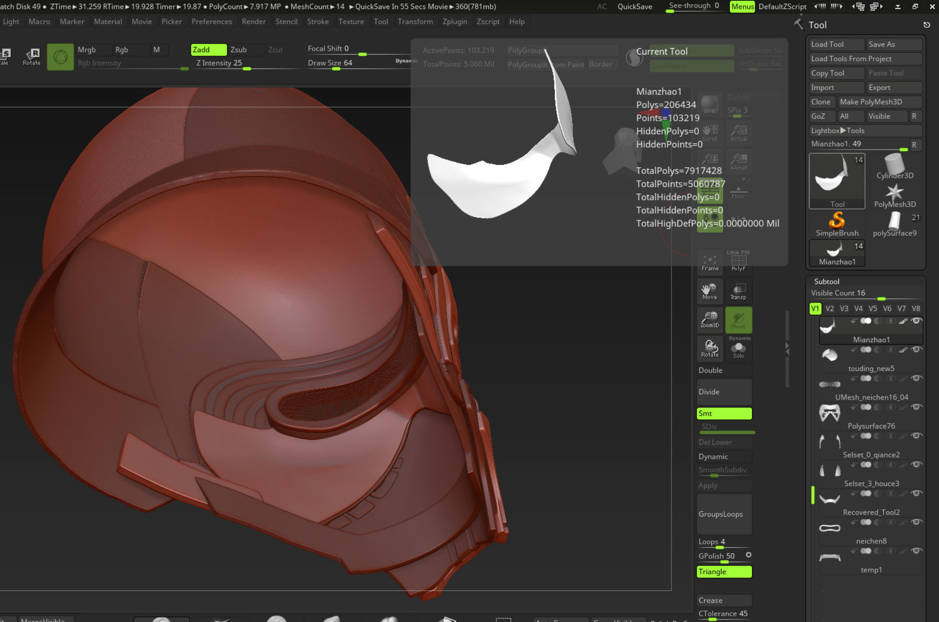This screenshot has height=622, width=939.
Task: Toggle the PolyF wireframe icon
Action: coord(738,262)
